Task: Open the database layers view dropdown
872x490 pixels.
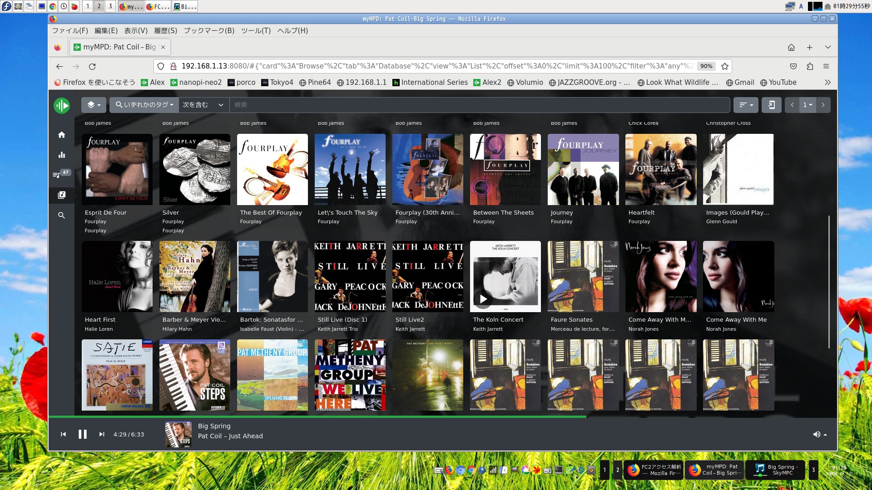Action: click(94, 105)
